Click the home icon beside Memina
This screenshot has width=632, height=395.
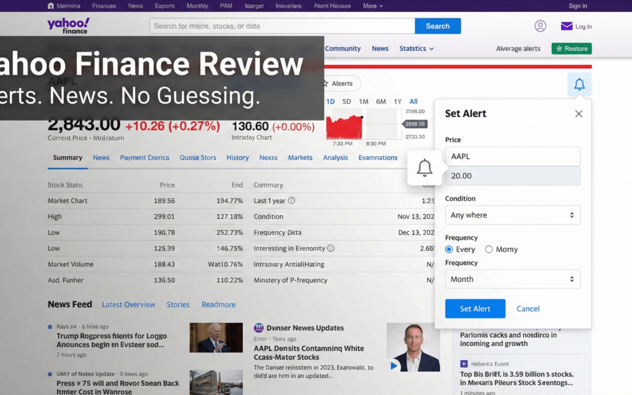pyautogui.click(x=51, y=6)
